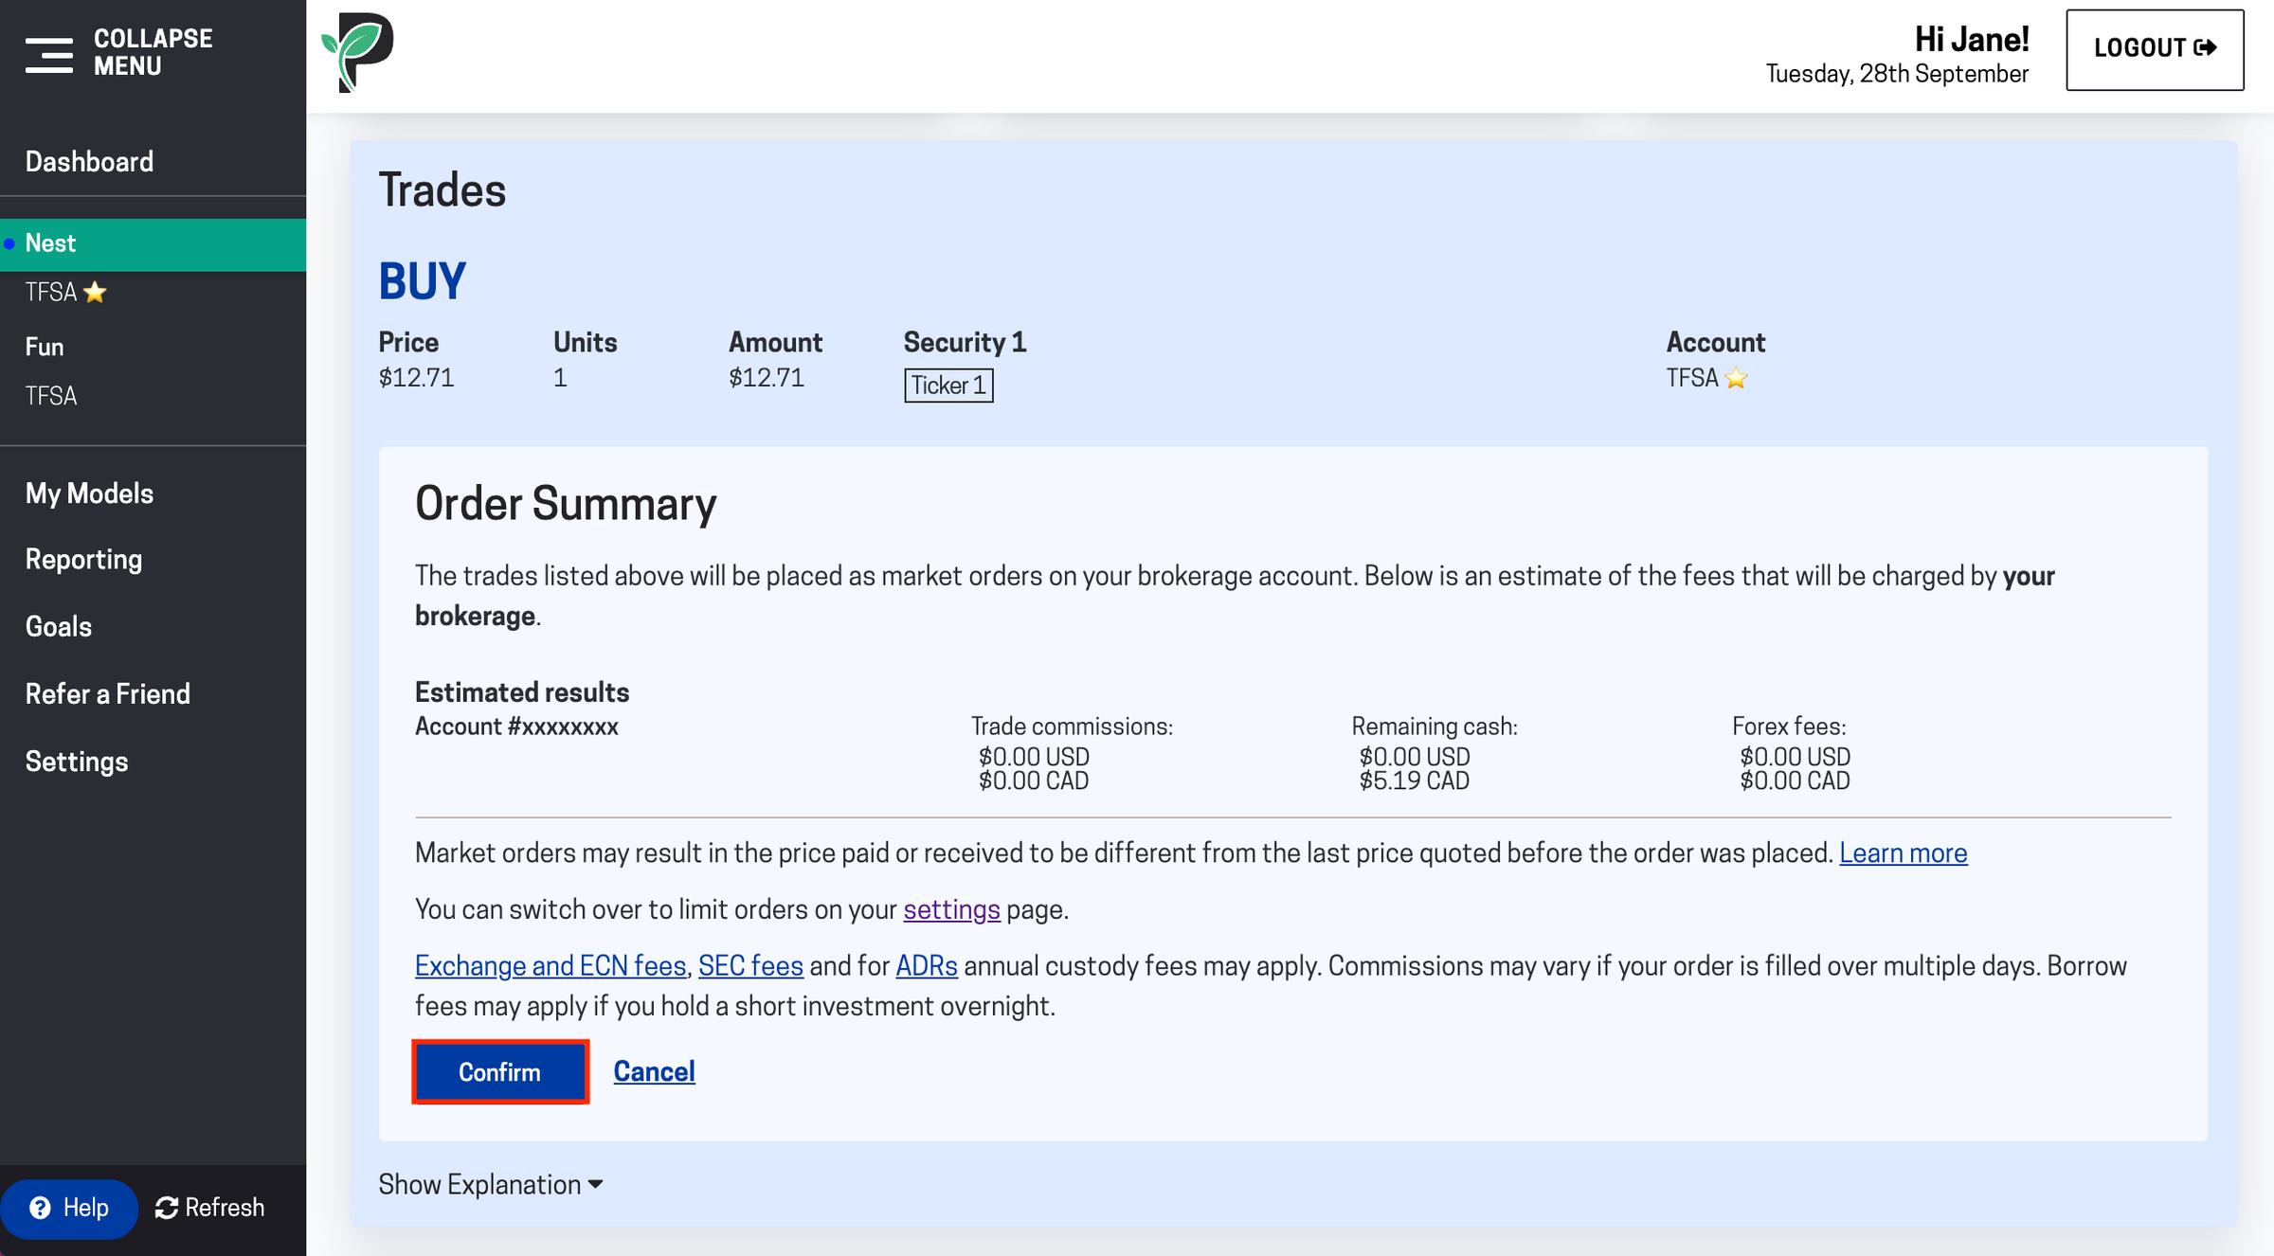Expand the Show Explanation section
This screenshot has width=2274, height=1256.
(491, 1184)
